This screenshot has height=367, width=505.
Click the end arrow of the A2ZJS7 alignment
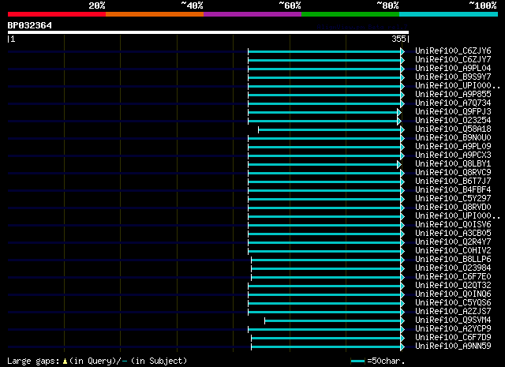(x=402, y=313)
